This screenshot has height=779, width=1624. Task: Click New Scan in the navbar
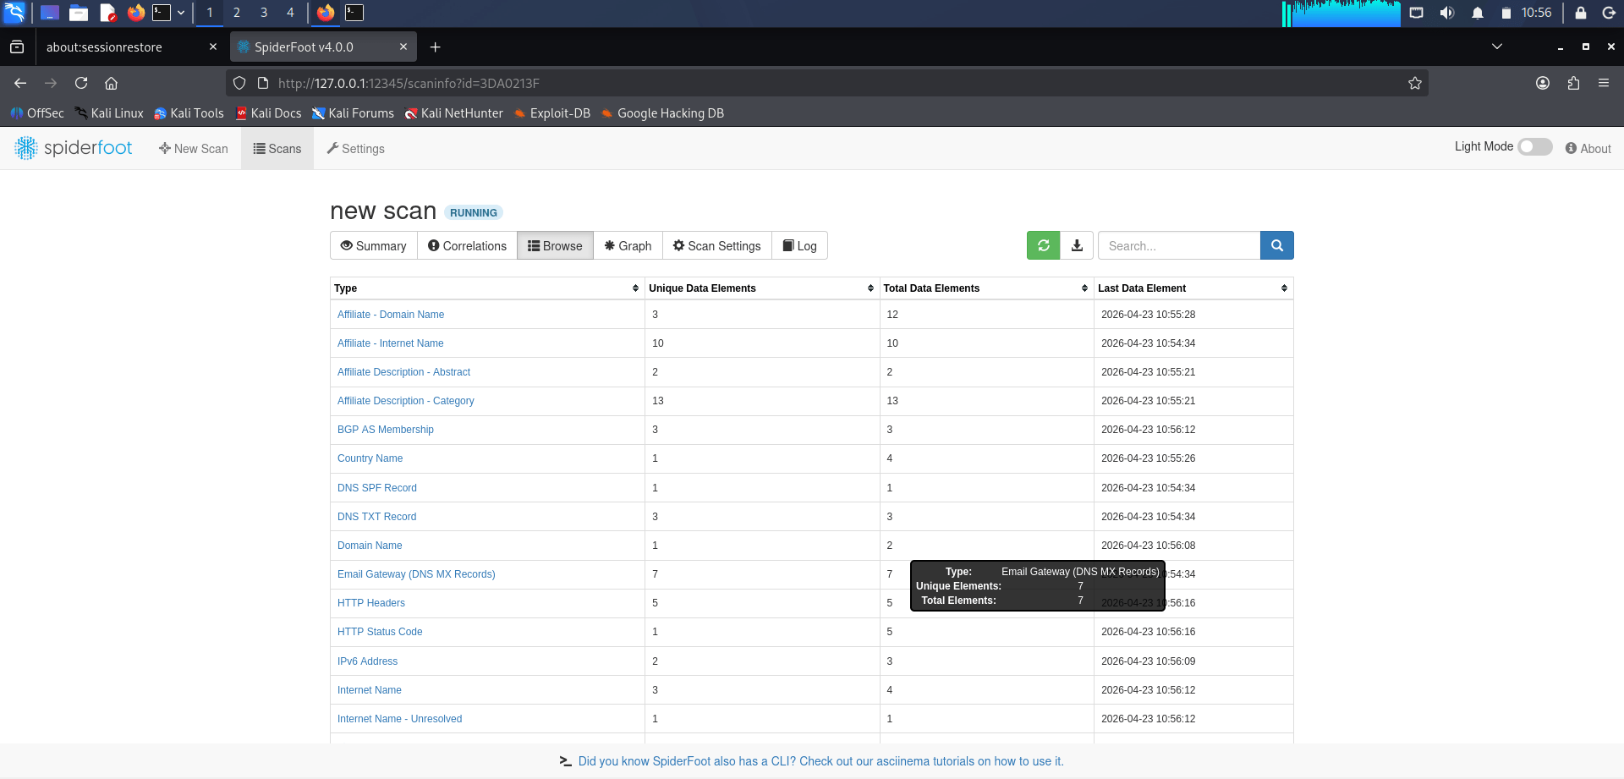click(193, 148)
